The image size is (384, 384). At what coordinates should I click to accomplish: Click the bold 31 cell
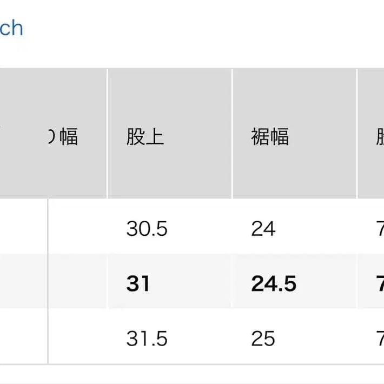coord(138,283)
